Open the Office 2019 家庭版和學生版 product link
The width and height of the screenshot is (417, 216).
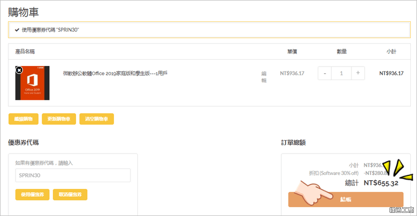click(x=115, y=73)
